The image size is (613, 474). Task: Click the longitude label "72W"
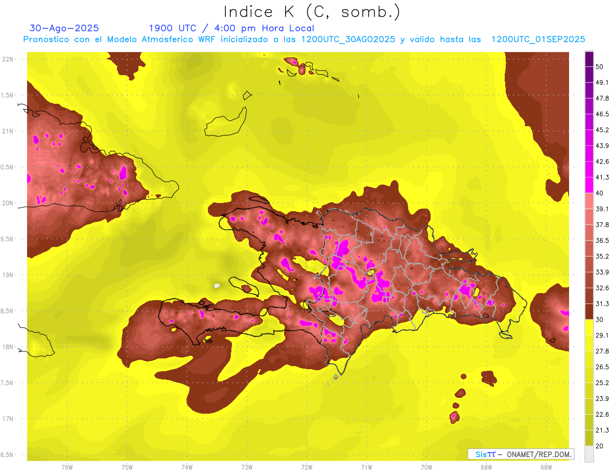(x=306, y=467)
